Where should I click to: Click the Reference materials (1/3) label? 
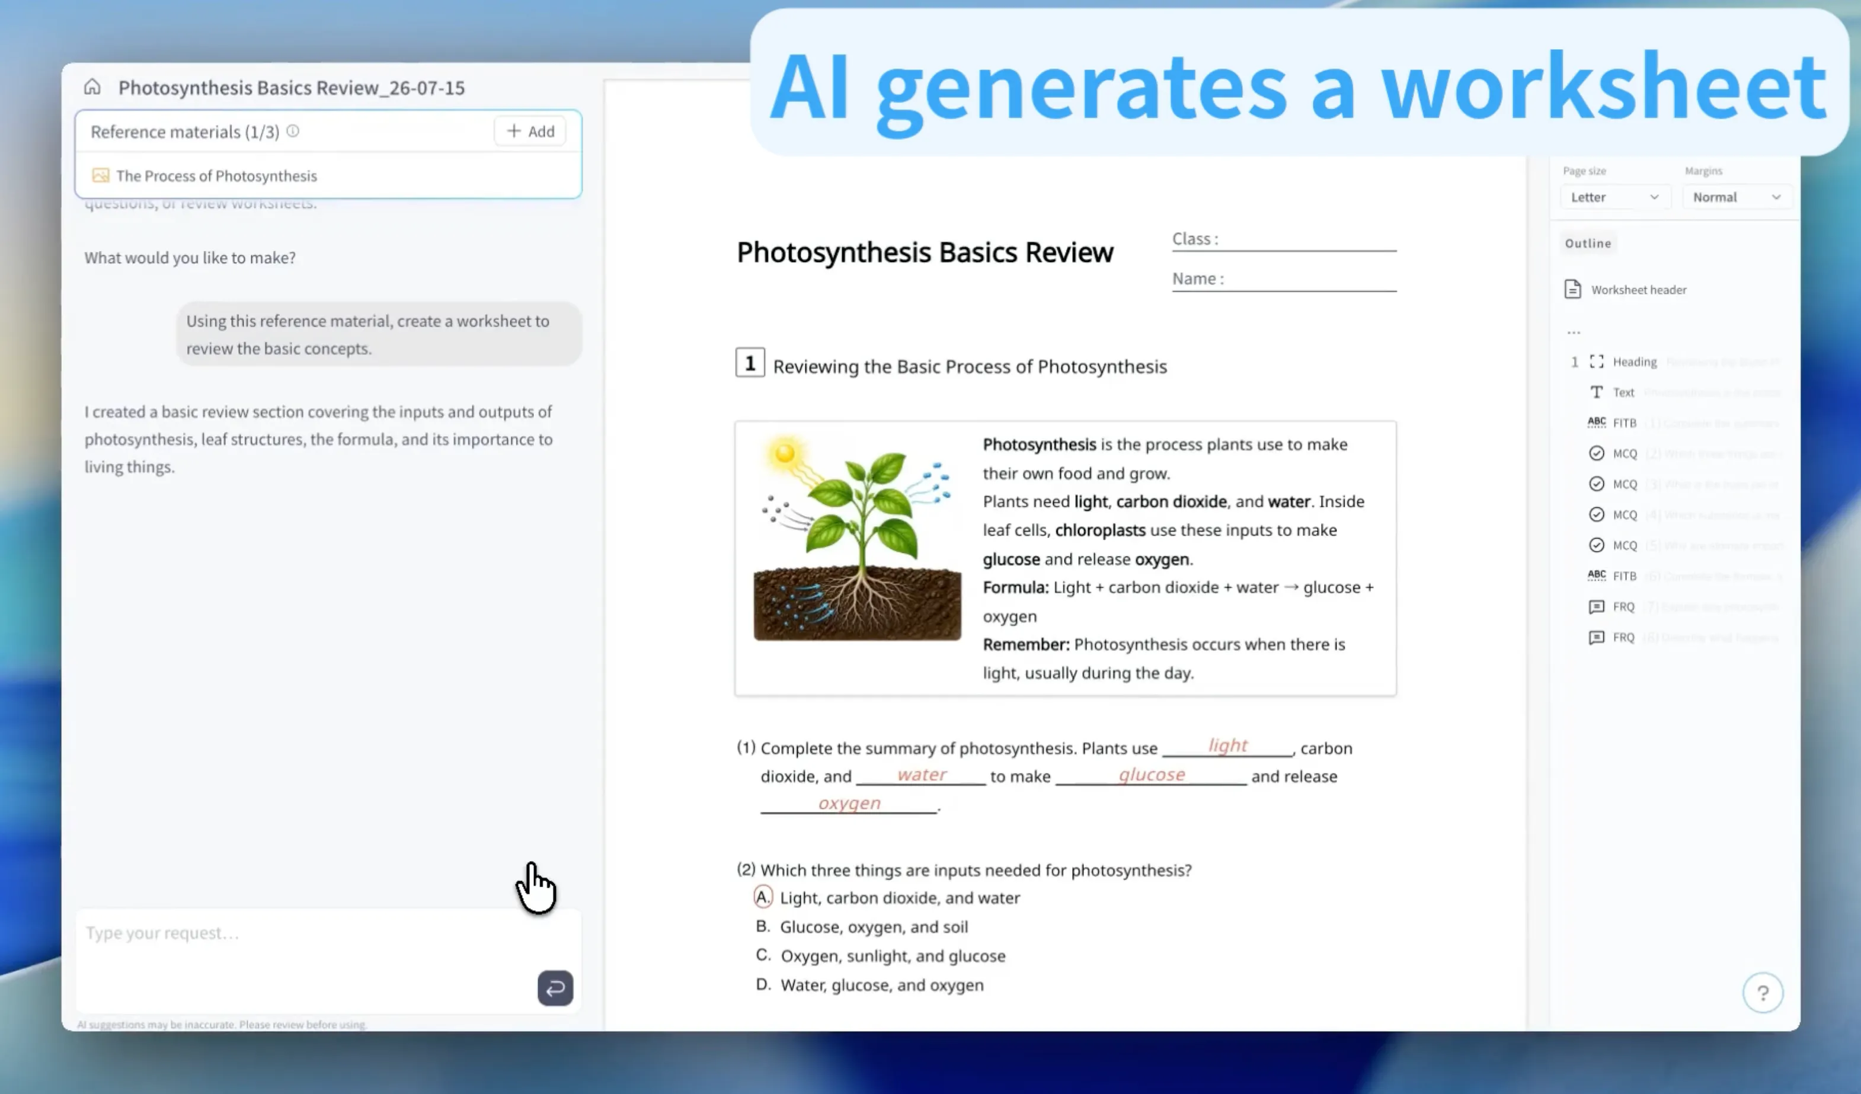click(x=185, y=132)
